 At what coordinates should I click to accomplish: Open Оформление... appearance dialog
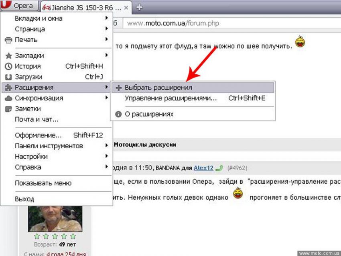point(57,135)
